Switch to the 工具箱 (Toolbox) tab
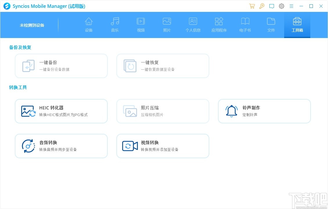The height and width of the screenshot is (209, 328). [x=297, y=25]
